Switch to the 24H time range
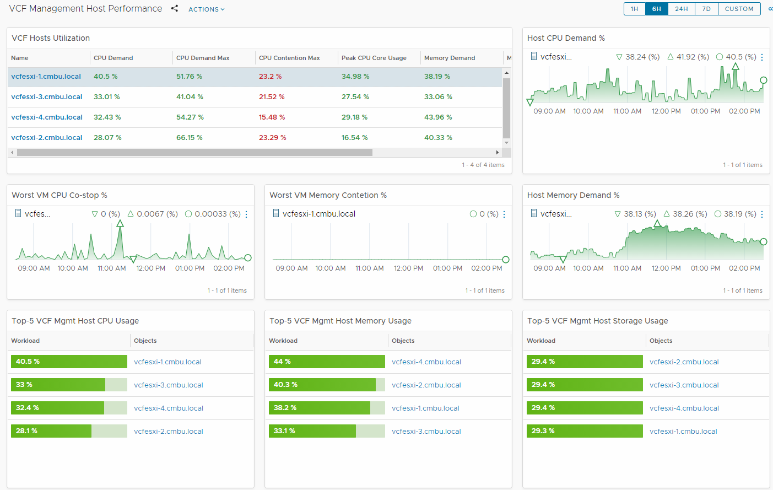The image size is (773, 490). click(681, 9)
